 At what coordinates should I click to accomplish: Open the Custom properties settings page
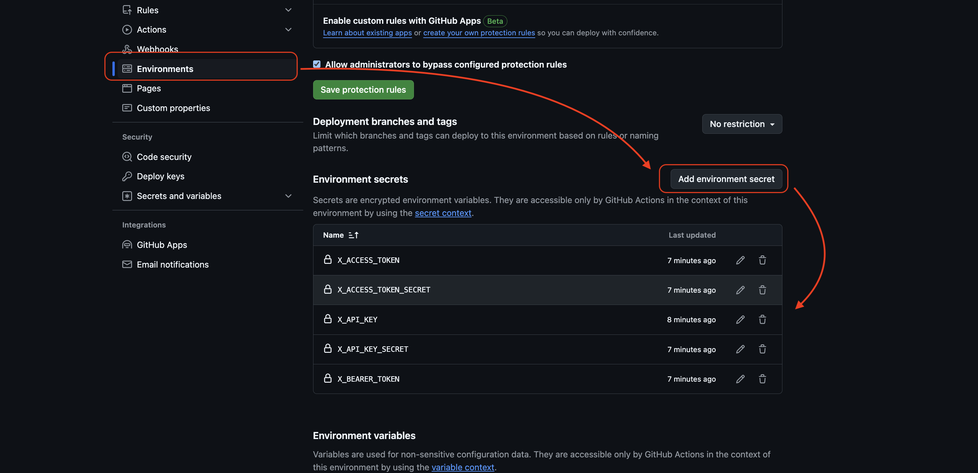[x=173, y=108]
